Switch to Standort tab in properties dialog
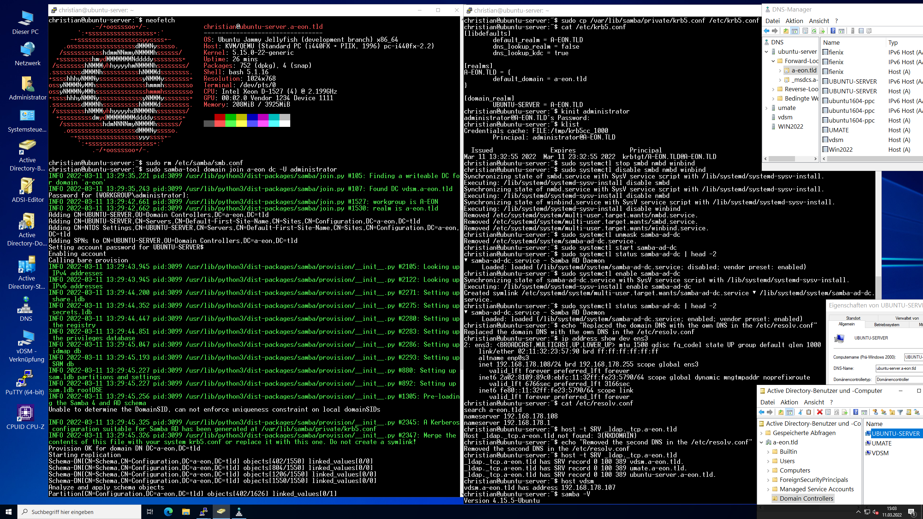Viewport: 923px width, 519px height. (853, 318)
